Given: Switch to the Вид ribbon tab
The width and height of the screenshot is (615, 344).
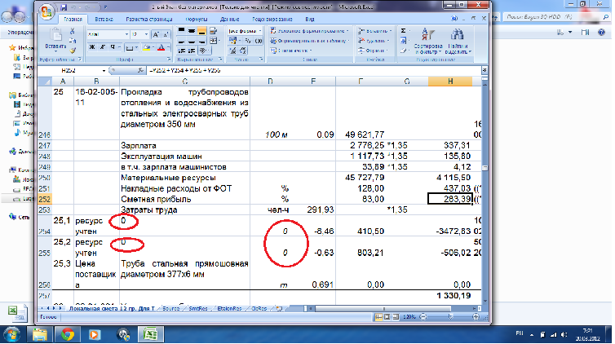Looking at the screenshot, I should point(309,19).
